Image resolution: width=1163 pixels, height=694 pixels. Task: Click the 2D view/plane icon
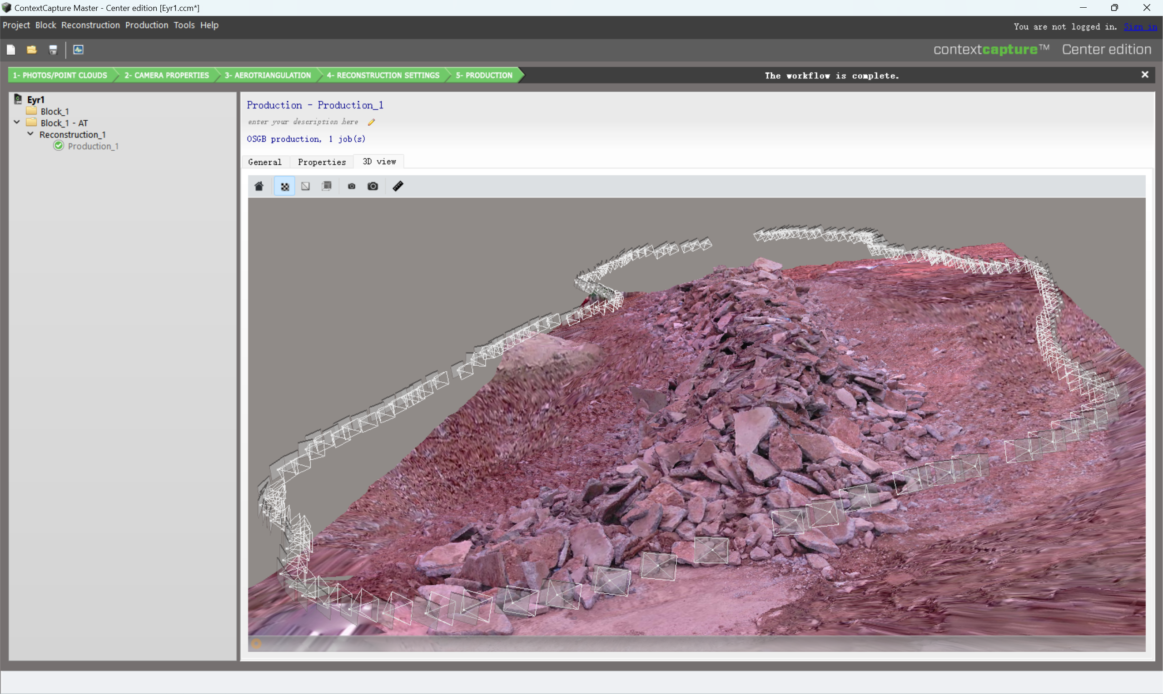(x=306, y=186)
